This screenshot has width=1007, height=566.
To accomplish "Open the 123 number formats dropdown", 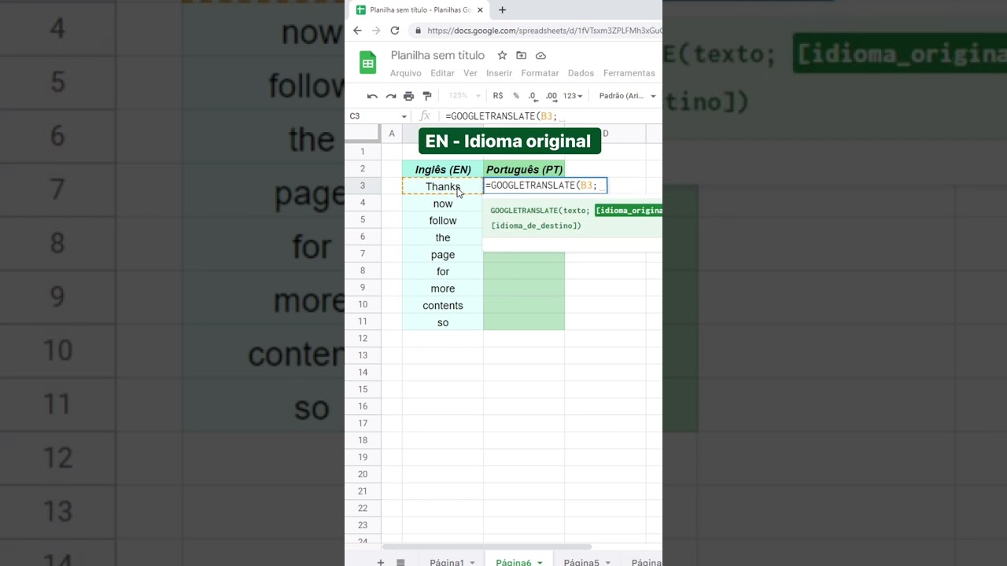I will click(573, 96).
